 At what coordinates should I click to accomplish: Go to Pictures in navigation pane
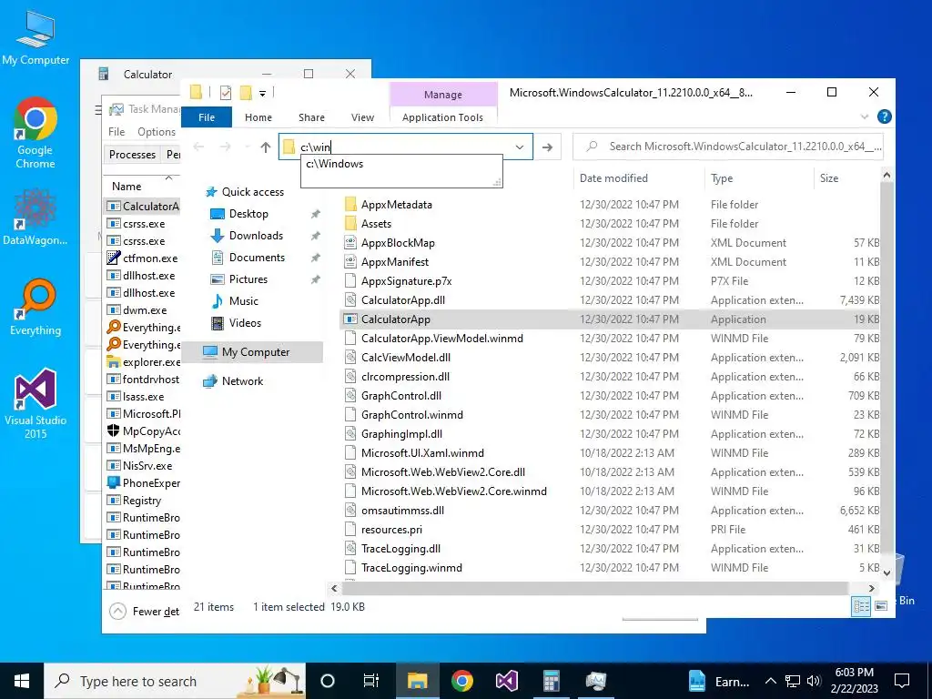point(248,279)
